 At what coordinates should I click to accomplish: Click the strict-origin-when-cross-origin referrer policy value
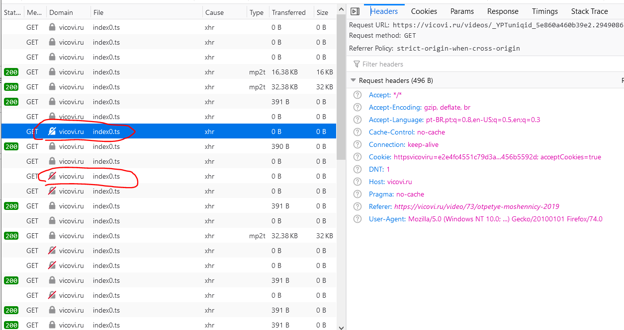coord(458,48)
